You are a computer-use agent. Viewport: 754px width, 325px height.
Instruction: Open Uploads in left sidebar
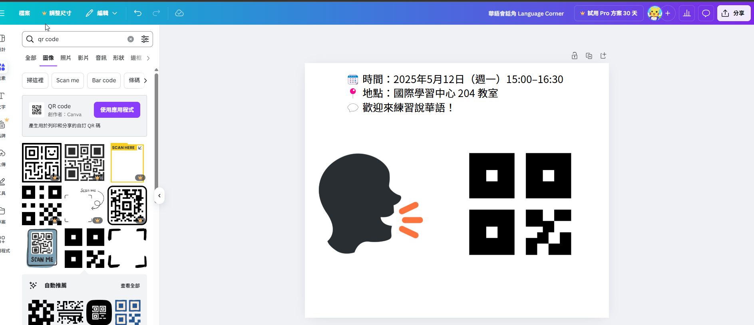coord(2,157)
